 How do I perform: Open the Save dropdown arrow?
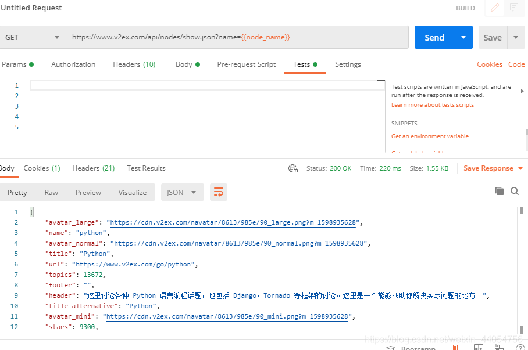[516, 37]
